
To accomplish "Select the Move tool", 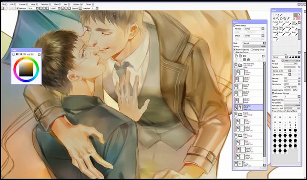I will 274,18.
